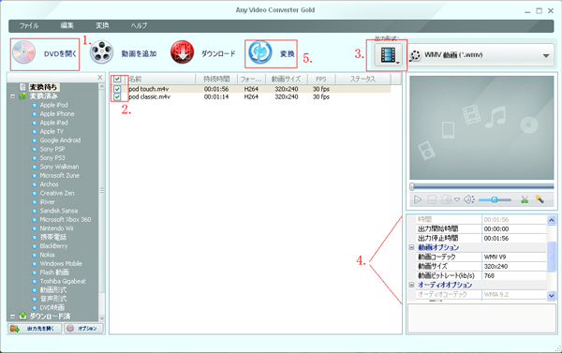Sort by the 動画サイズ column header
The width and height of the screenshot is (562, 353).
coord(286,79)
